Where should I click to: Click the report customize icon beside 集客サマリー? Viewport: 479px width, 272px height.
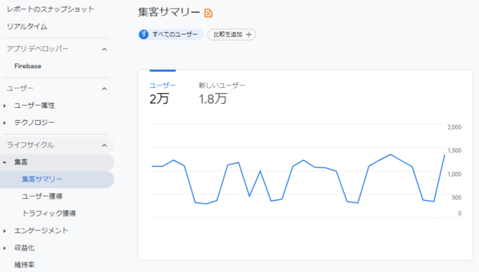pyautogui.click(x=209, y=13)
